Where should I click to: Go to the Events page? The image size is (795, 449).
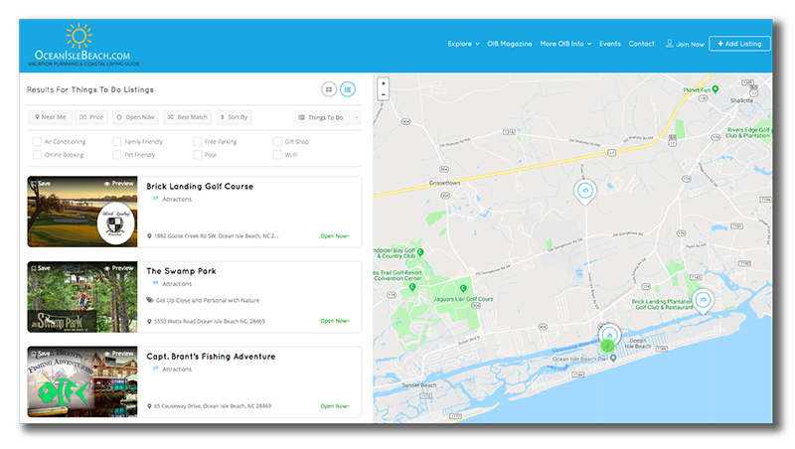[x=610, y=44]
